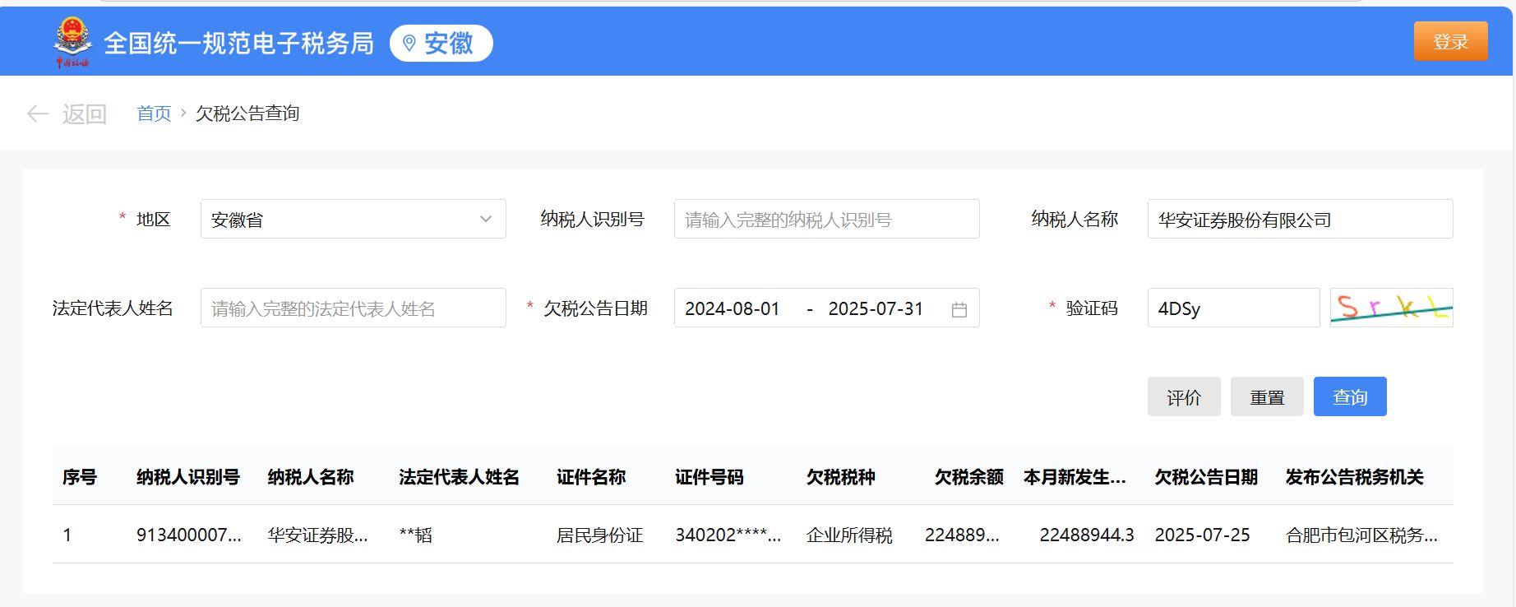This screenshot has width=1516, height=607.
Task: Go to 首页 breadcrumb link
Action: (154, 114)
